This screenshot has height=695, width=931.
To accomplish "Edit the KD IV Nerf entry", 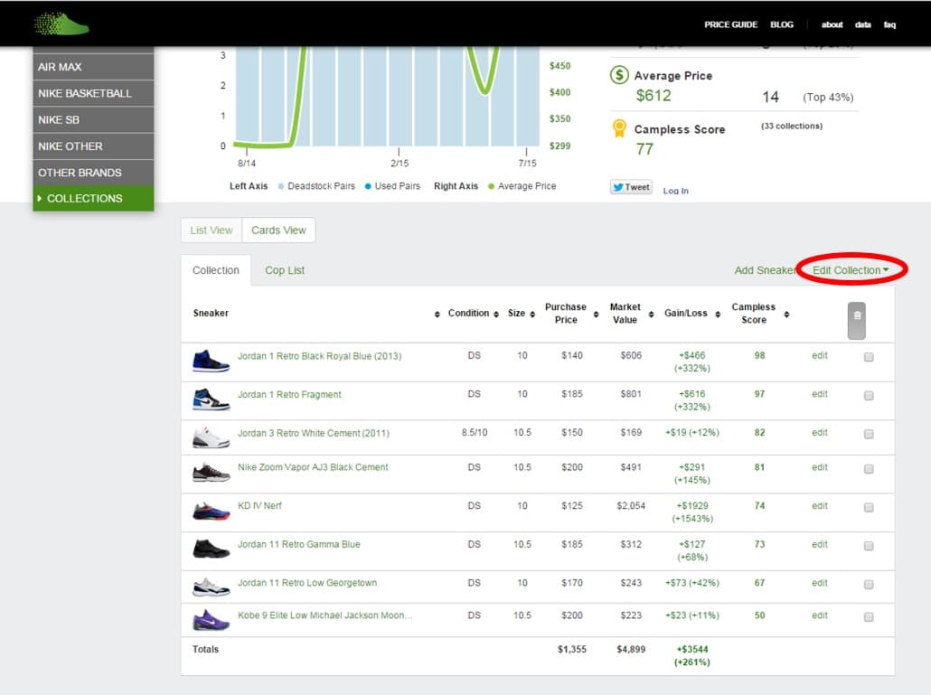I will point(820,506).
